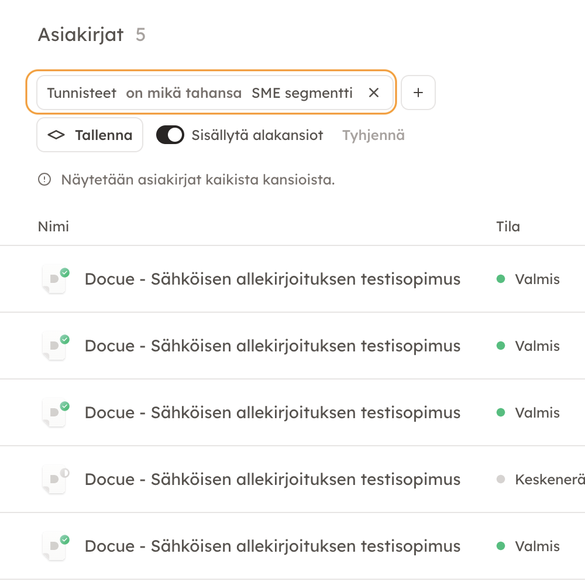Click Tyhjennä to clear filters
Image resolution: width=585 pixels, height=581 pixels.
point(373,135)
